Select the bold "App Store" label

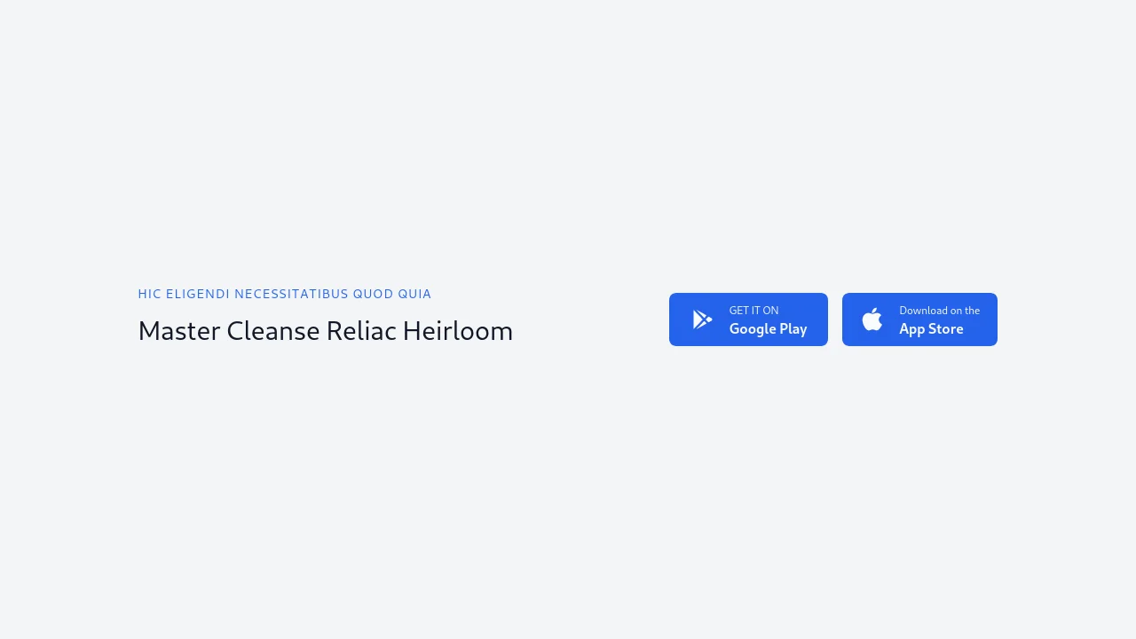click(931, 329)
